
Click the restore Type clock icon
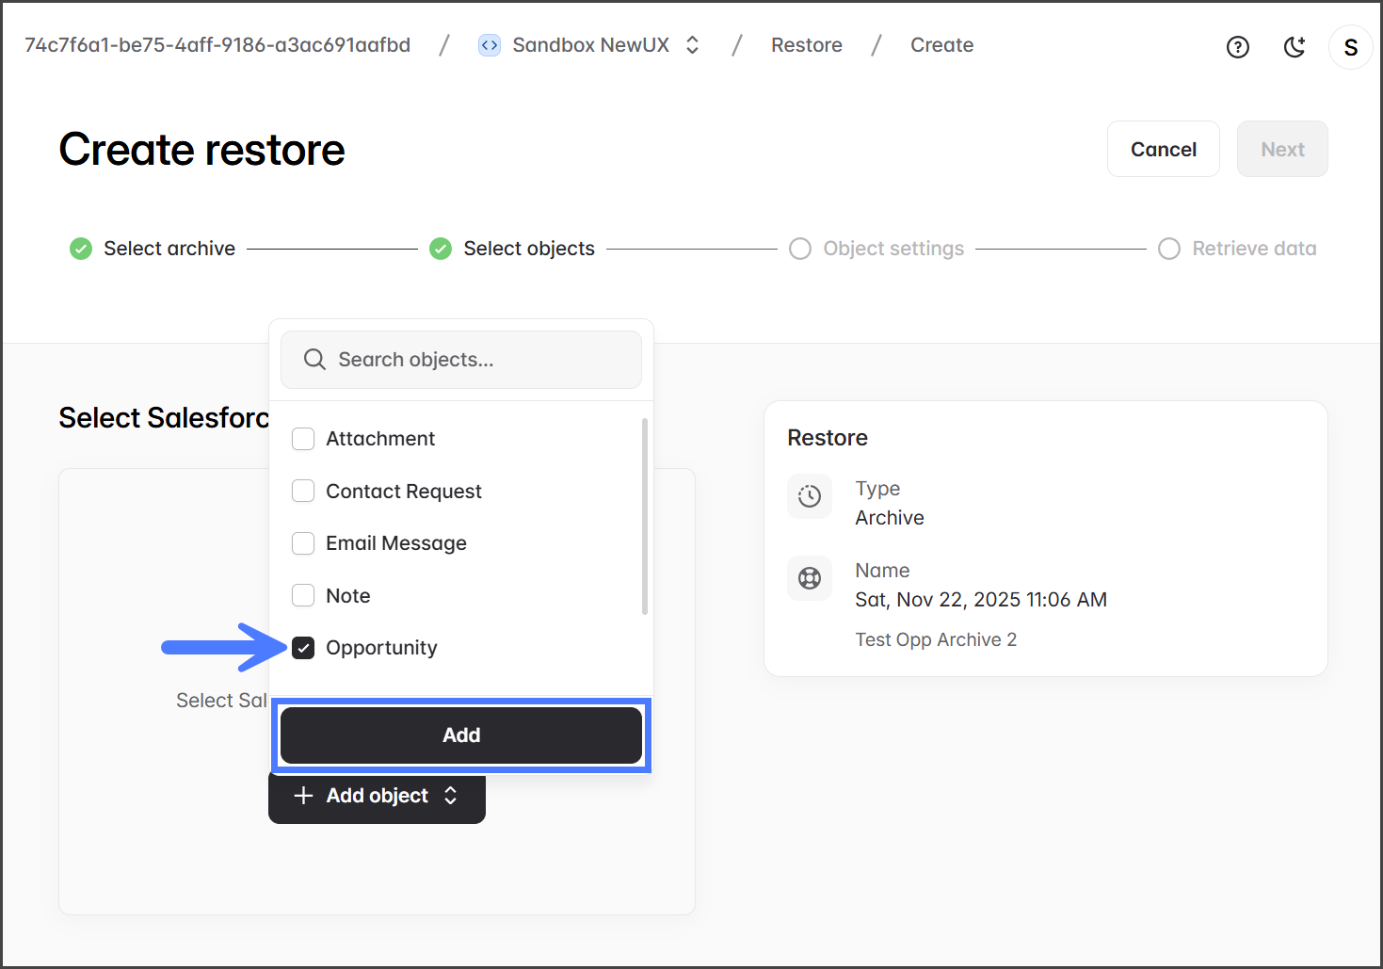point(810,496)
